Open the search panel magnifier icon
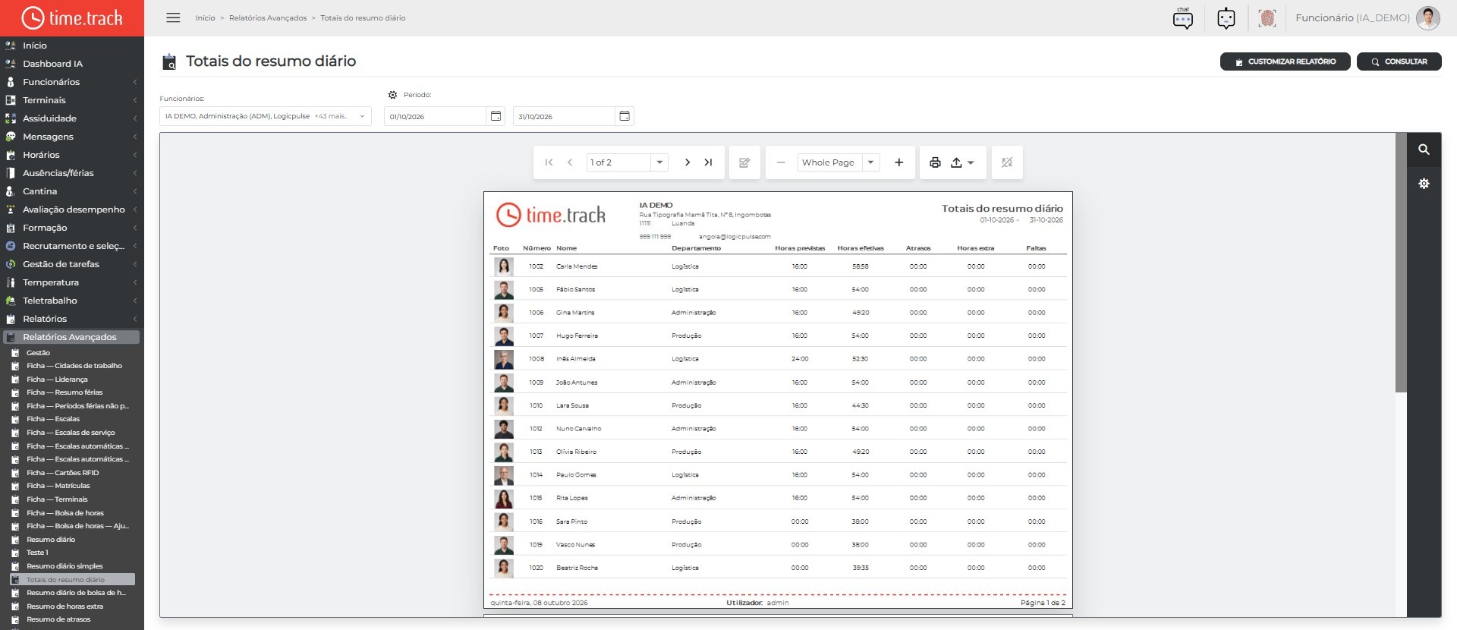Viewport: 1457px width, 630px height. (x=1424, y=150)
